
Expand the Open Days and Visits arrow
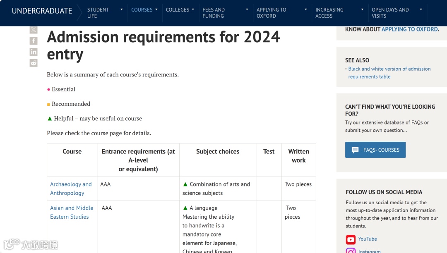click(421, 10)
